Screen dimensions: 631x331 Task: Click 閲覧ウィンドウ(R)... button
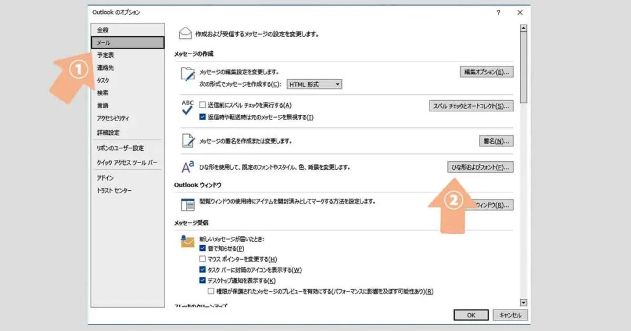pos(491,205)
